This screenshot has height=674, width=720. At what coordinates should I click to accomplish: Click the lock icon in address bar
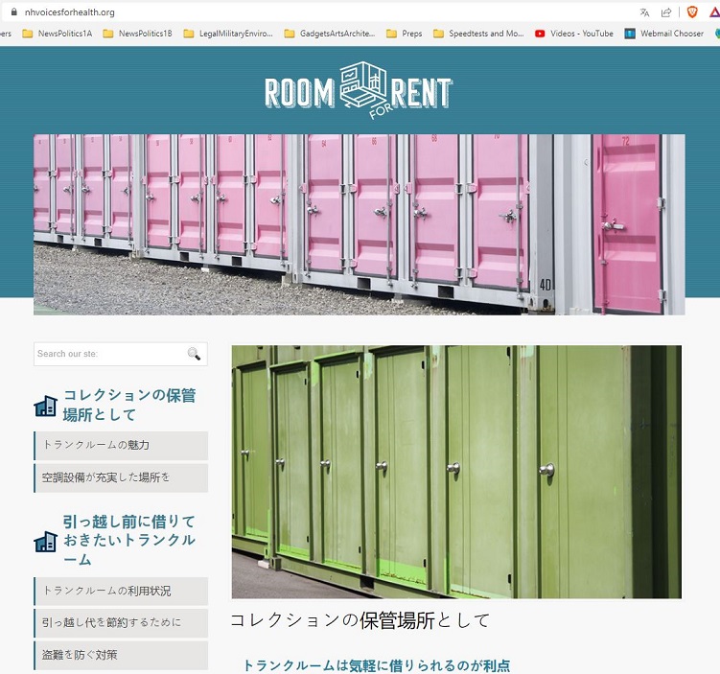14,12
